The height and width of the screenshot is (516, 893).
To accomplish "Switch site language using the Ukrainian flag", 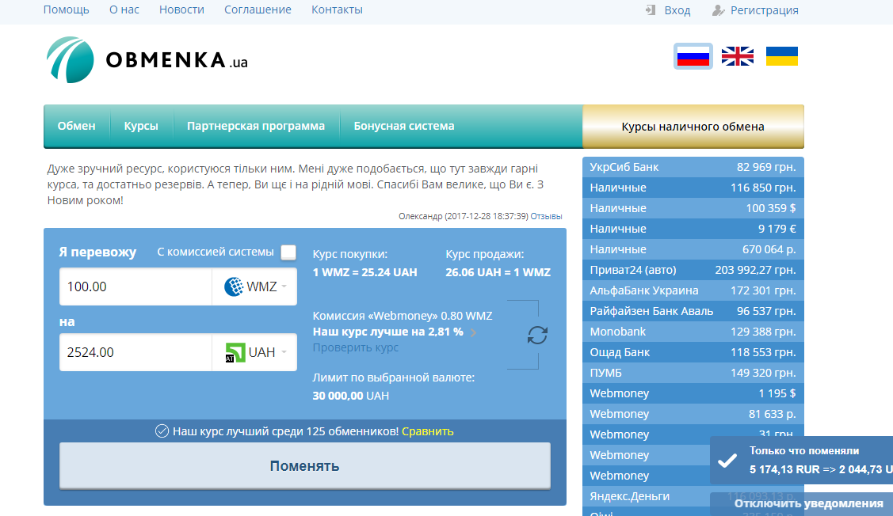I will tap(781, 56).
